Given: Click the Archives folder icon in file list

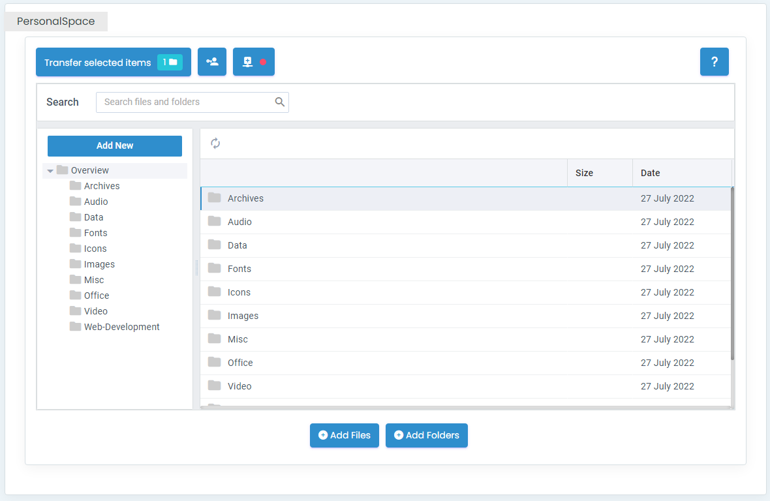Looking at the screenshot, I should [215, 198].
